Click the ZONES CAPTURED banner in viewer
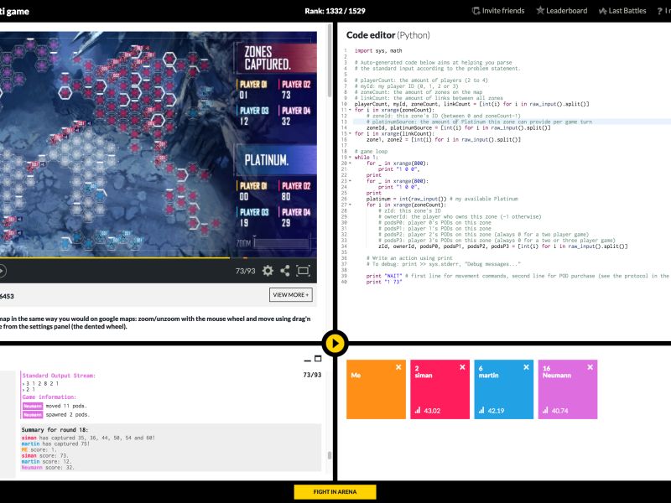 (x=276, y=58)
